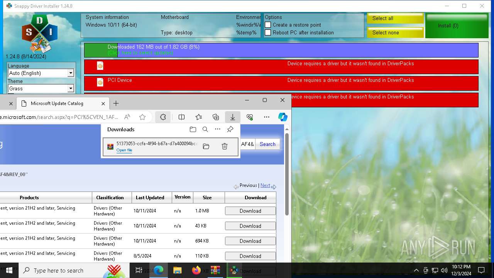Image resolution: width=494 pixels, height=278 pixels.
Task: Open Edge Settings and more menu
Action: pyautogui.click(x=267, y=117)
